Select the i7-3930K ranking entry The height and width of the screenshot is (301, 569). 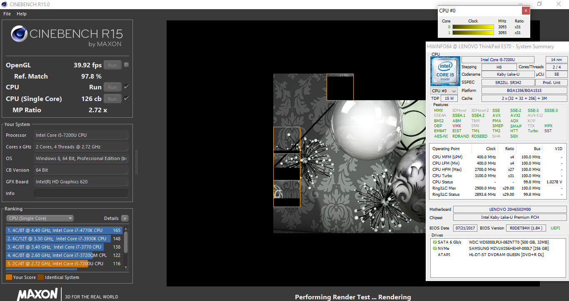64,239
